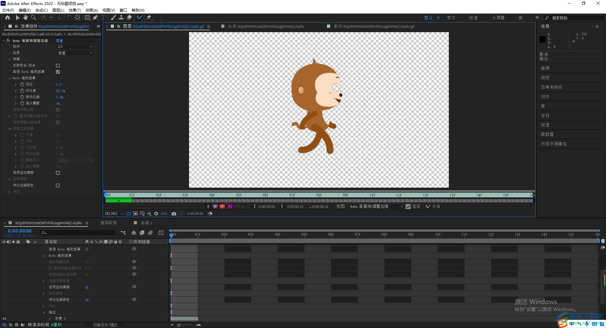This screenshot has width=606, height=328.
Task: Open the viewer zoom 82.3% dropdown
Action: [114, 214]
